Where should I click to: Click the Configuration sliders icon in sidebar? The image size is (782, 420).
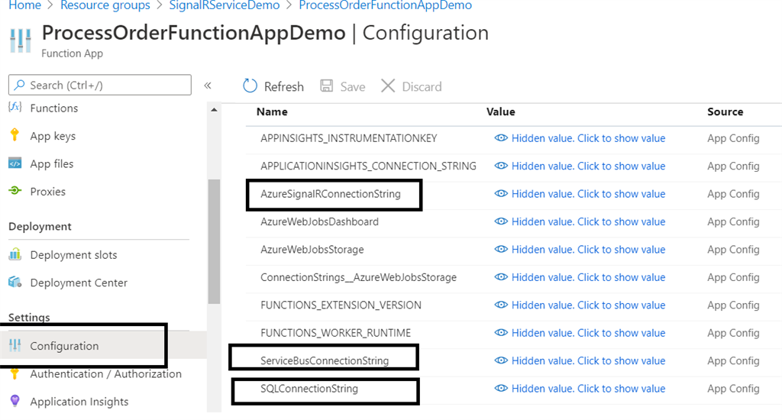15,345
